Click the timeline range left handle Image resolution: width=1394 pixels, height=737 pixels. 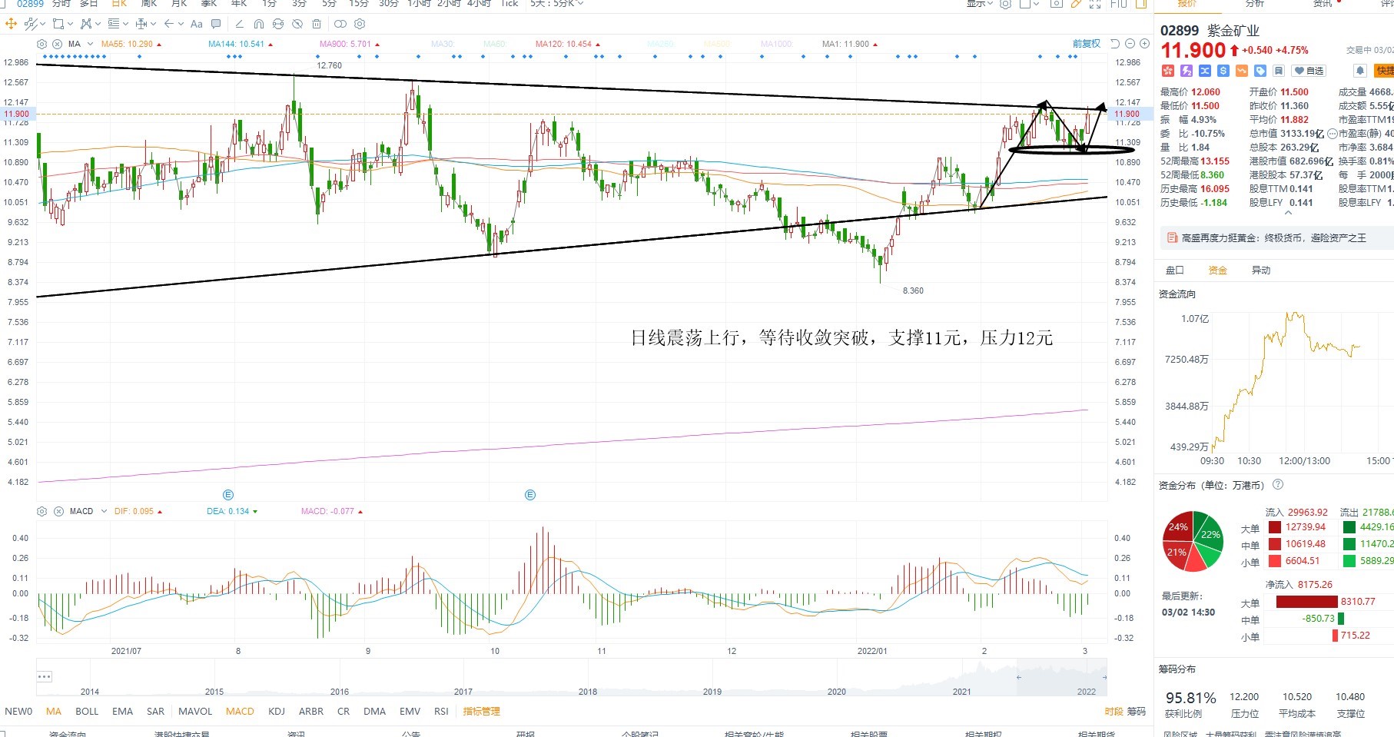(1019, 677)
